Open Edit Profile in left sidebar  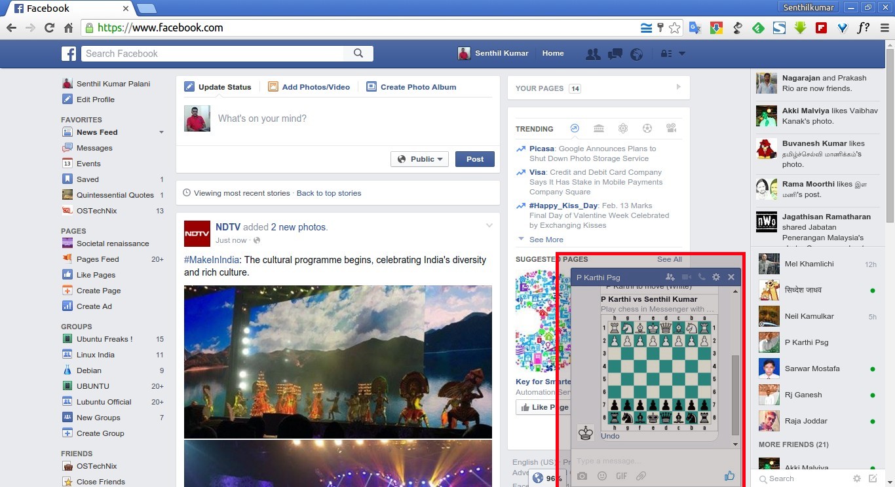[96, 99]
